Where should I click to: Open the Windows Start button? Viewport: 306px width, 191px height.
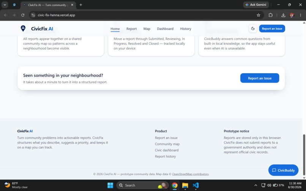tap(110, 185)
